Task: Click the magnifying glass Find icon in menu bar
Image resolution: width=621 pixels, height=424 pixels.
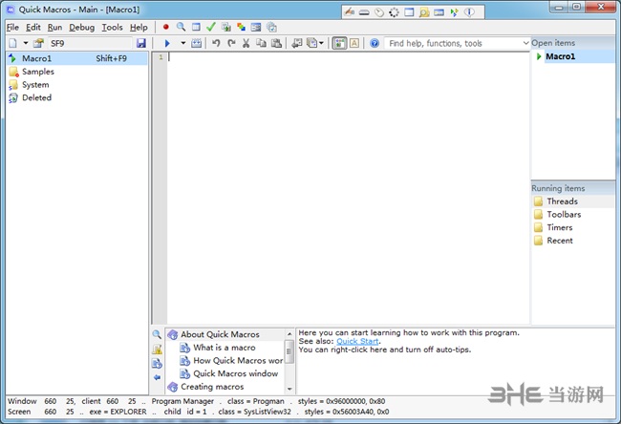Action: (x=180, y=27)
